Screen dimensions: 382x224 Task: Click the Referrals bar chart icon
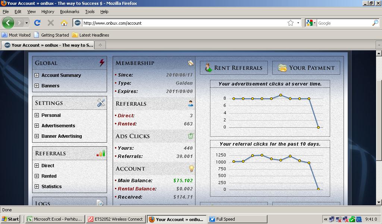[x=101, y=153]
